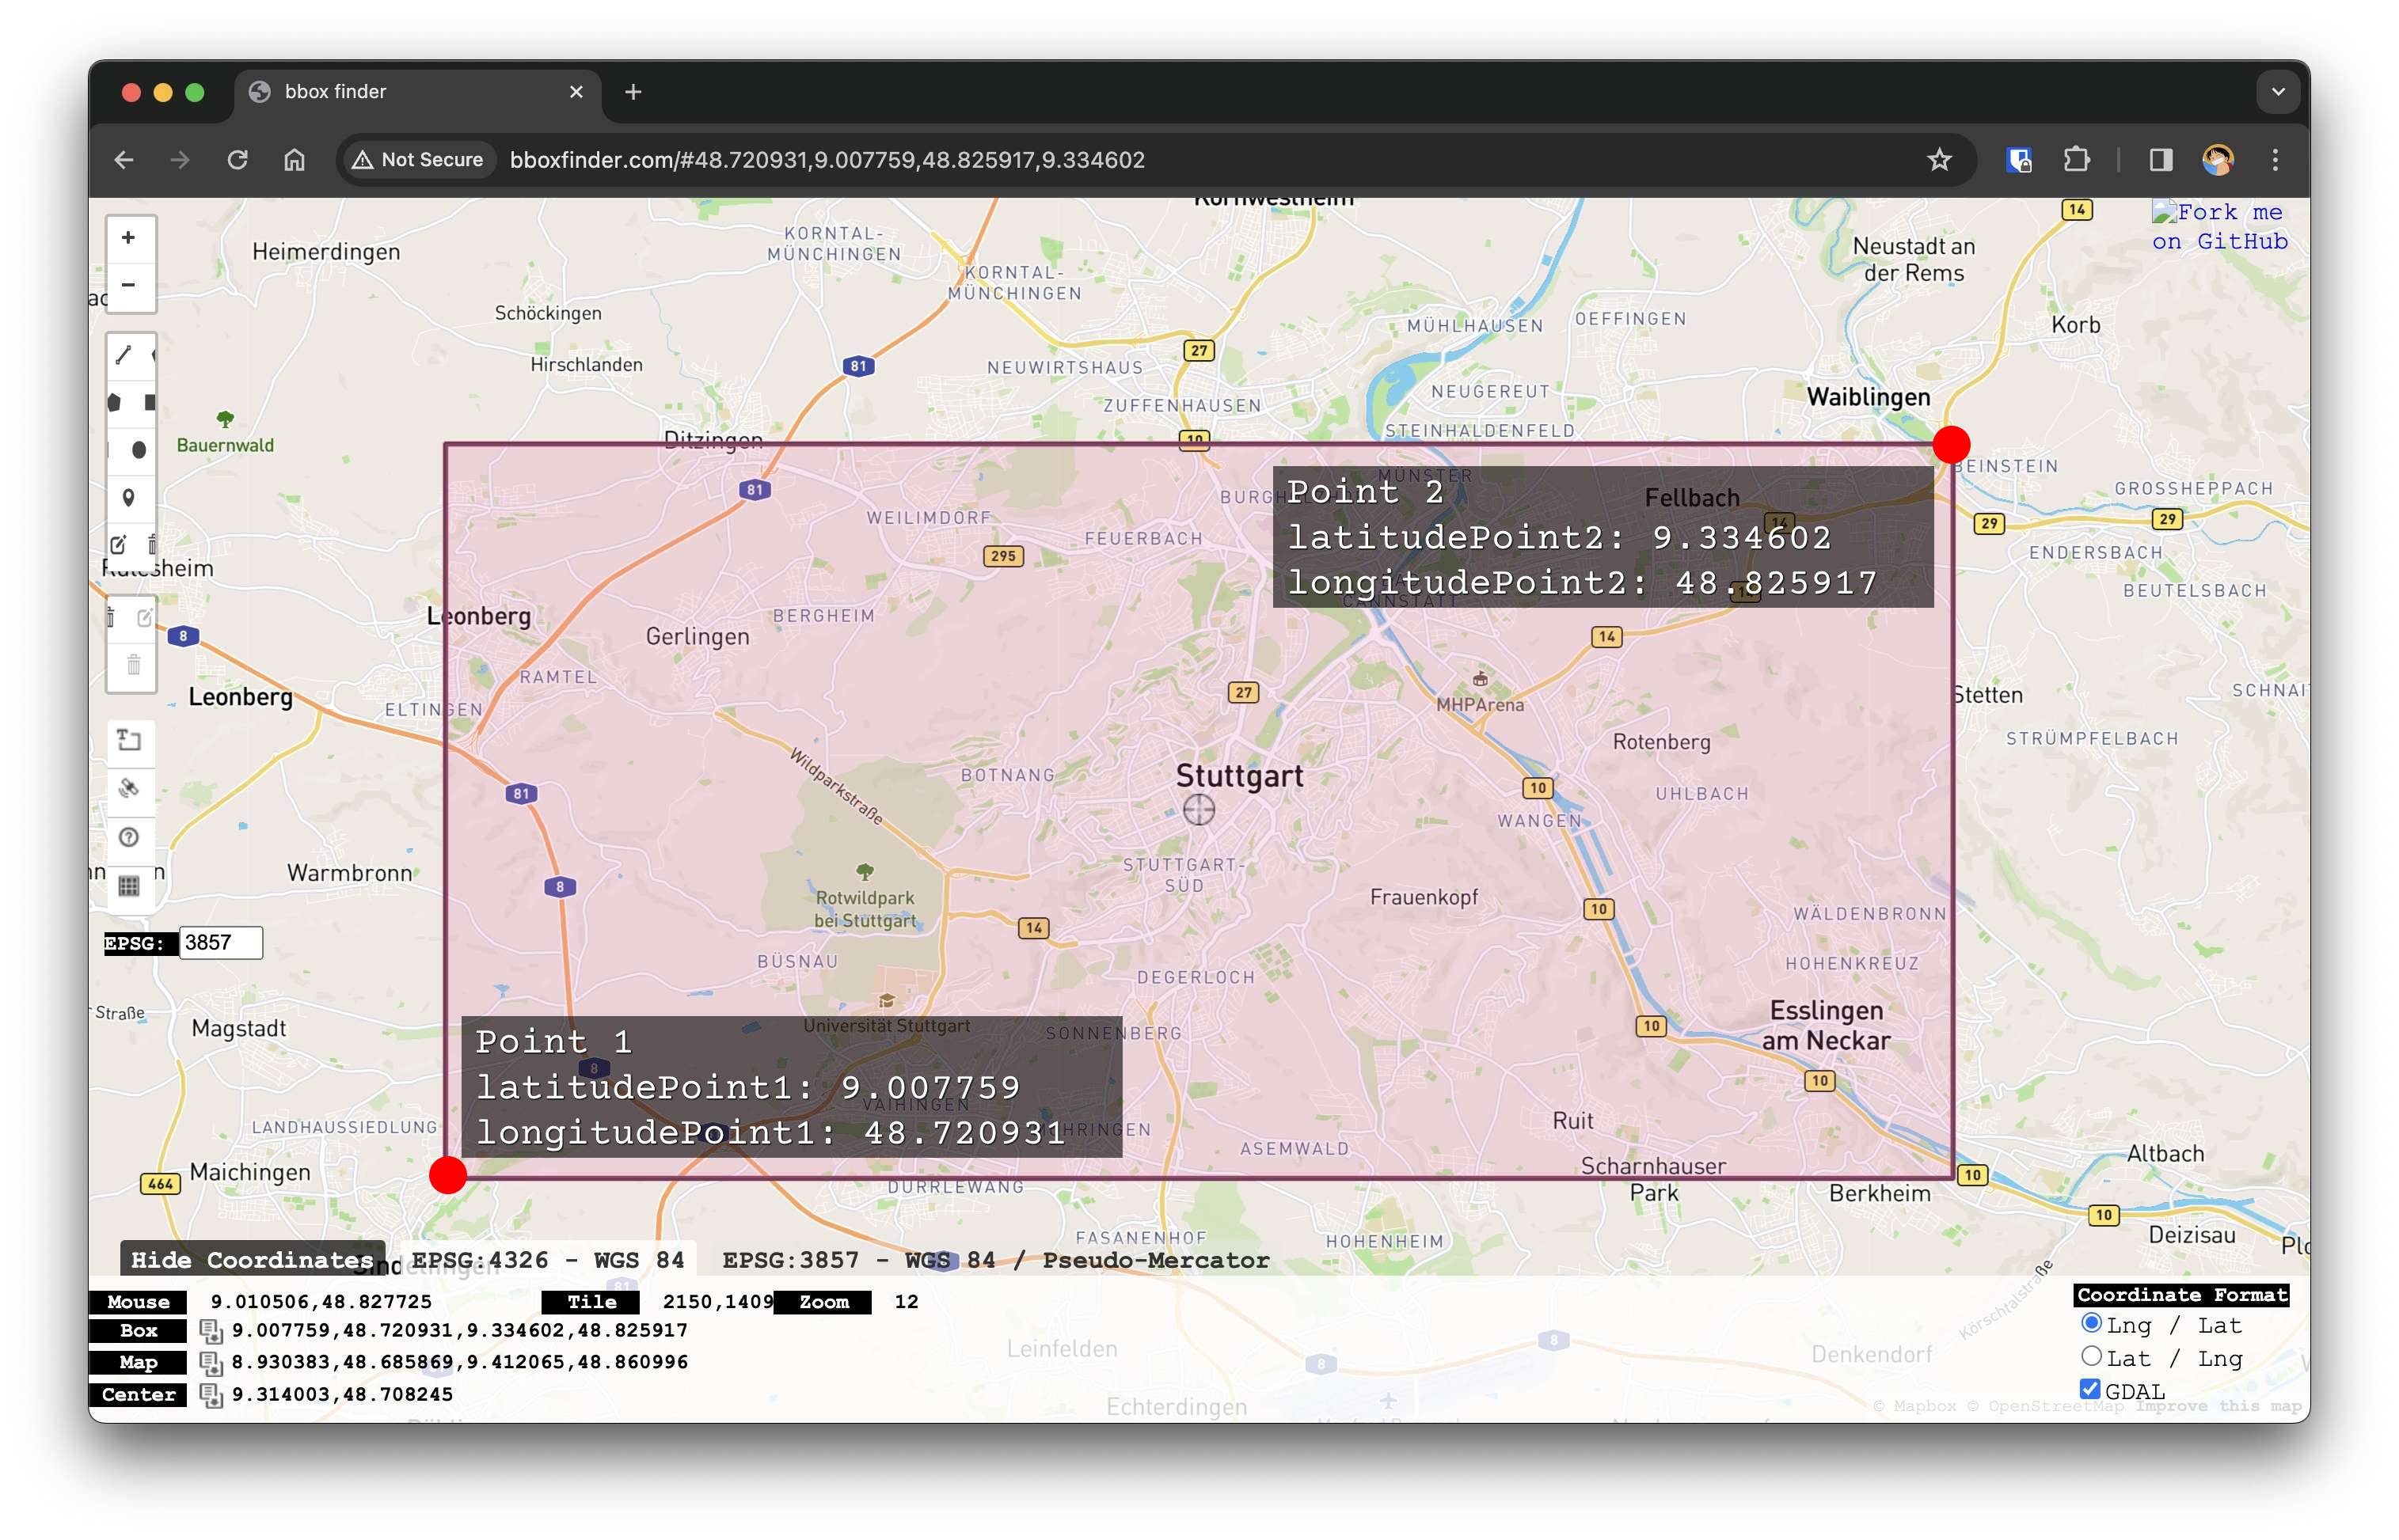Screen dimensions: 2399x1540
Task: Click the Hide Coordinates button
Action: click(252, 1260)
